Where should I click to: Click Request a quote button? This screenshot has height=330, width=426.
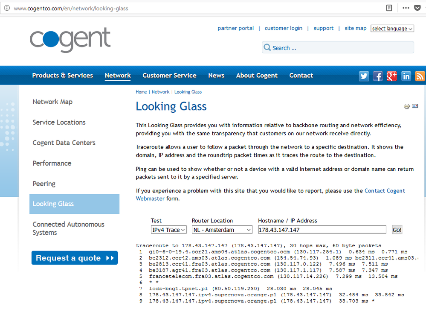click(x=75, y=257)
